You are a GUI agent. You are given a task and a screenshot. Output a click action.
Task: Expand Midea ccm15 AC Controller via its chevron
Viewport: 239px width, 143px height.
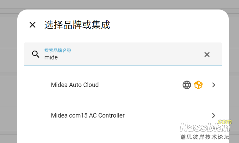(x=214, y=115)
